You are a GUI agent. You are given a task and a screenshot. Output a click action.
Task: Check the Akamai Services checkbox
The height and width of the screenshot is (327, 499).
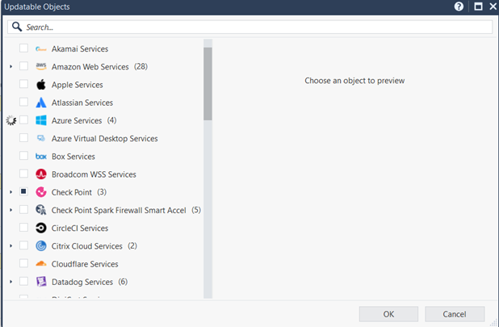click(x=24, y=48)
